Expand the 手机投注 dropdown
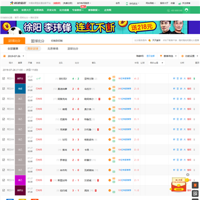The height and width of the screenshot is (200, 200). tap(134, 3)
